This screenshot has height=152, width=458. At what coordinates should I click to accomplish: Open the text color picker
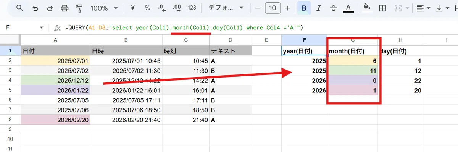tap(348, 8)
